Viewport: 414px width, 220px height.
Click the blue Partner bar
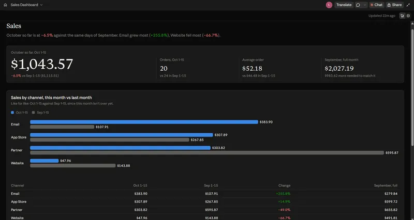point(120,148)
